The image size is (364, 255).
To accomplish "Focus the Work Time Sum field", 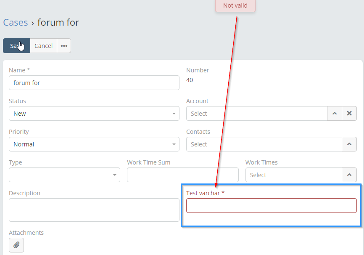I will [183, 175].
